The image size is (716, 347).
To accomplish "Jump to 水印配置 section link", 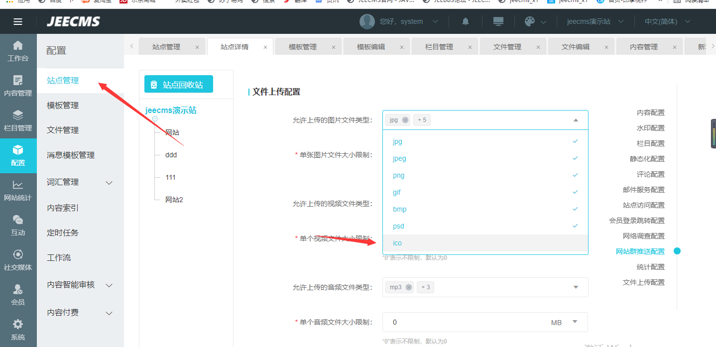I will tap(650, 128).
